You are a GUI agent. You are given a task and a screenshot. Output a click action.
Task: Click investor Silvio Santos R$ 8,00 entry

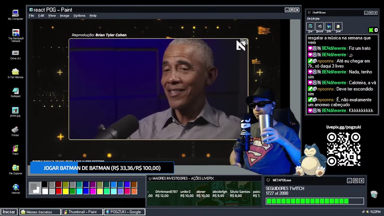tap(240, 194)
